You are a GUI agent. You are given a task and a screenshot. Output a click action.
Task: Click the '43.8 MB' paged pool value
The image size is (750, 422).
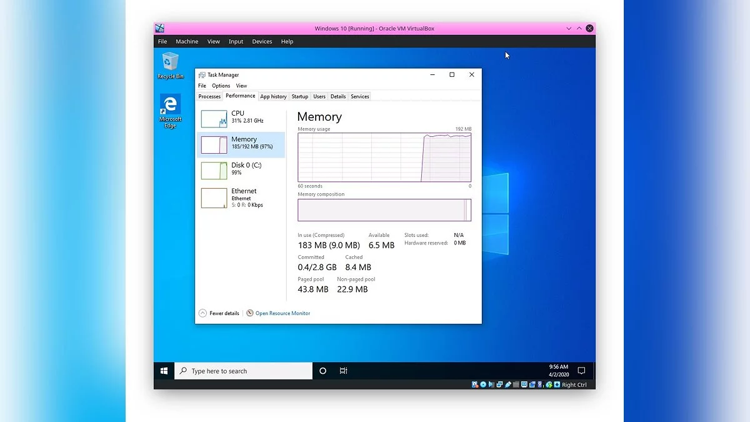pos(313,289)
